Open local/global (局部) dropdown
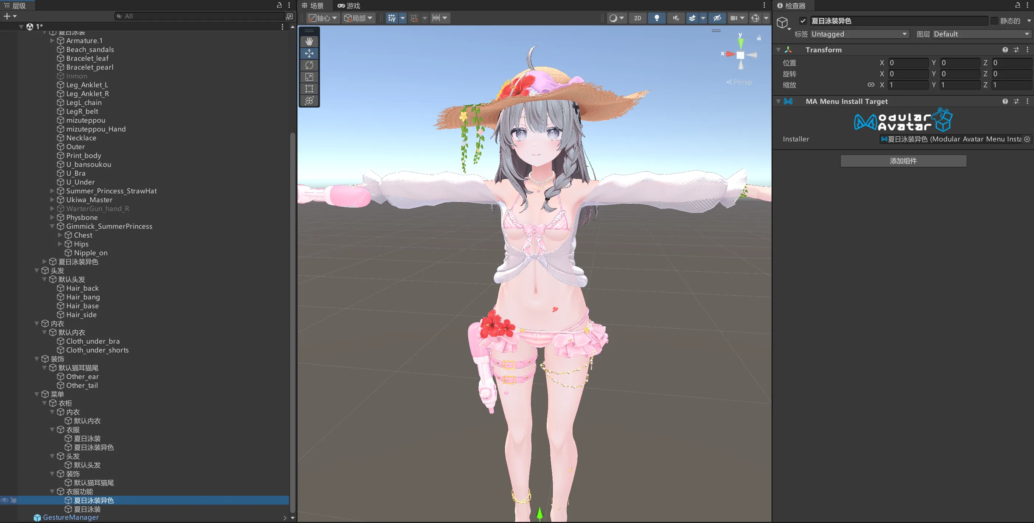The width and height of the screenshot is (1034, 523). [358, 18]
